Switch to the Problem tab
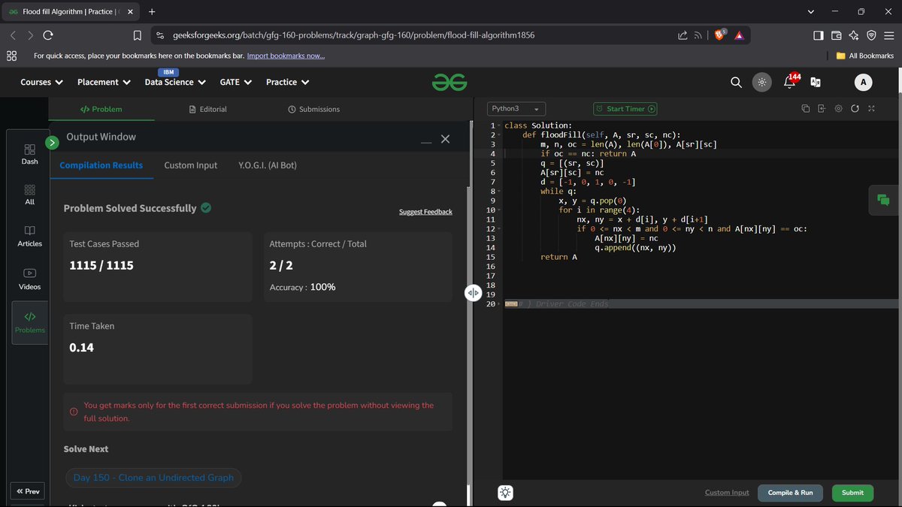 [x=101, y=109]
